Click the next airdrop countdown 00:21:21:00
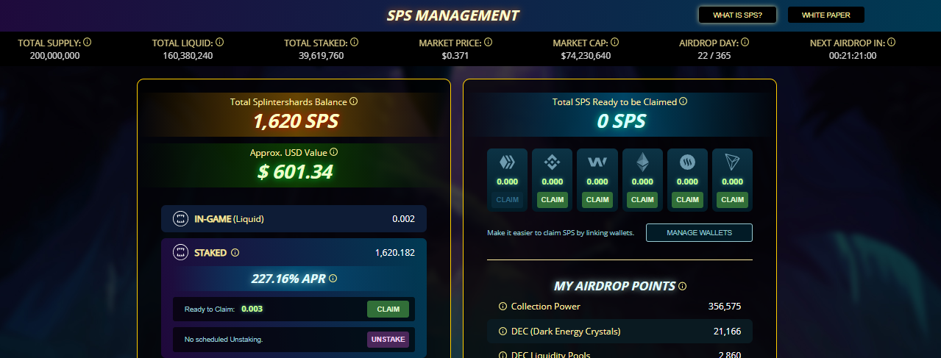This screenshot has width=941, height=358. 853,55
